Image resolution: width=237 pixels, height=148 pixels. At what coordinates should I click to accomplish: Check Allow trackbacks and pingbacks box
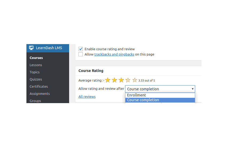[81, 54]
